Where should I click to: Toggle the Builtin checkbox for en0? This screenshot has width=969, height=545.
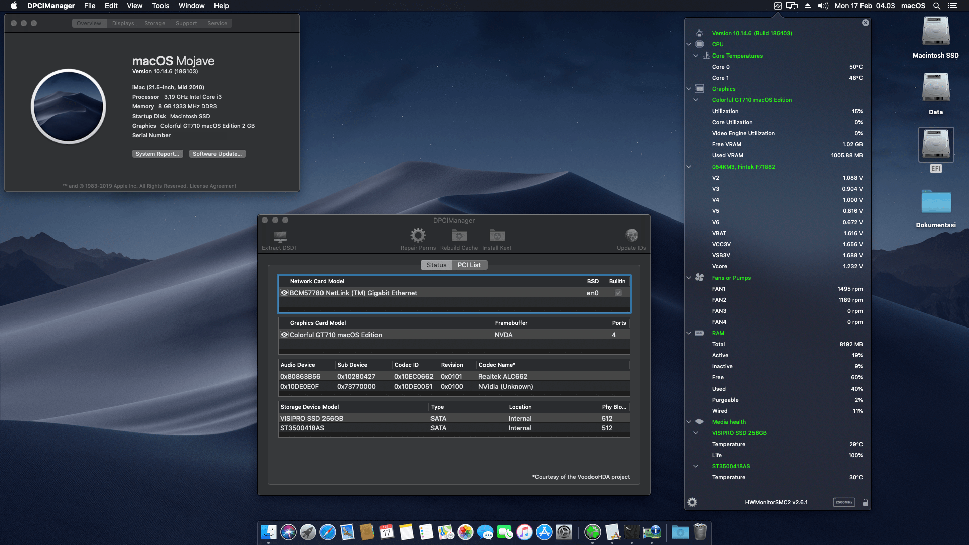pos(618,293)
